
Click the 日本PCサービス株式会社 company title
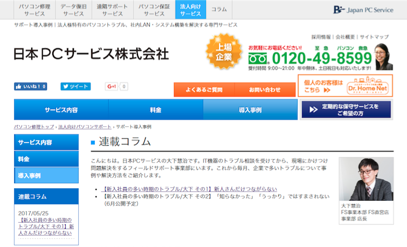tap(91, 54)
